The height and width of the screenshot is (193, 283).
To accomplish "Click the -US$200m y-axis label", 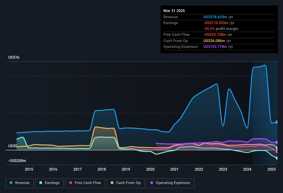I will [x=17, y=161].
